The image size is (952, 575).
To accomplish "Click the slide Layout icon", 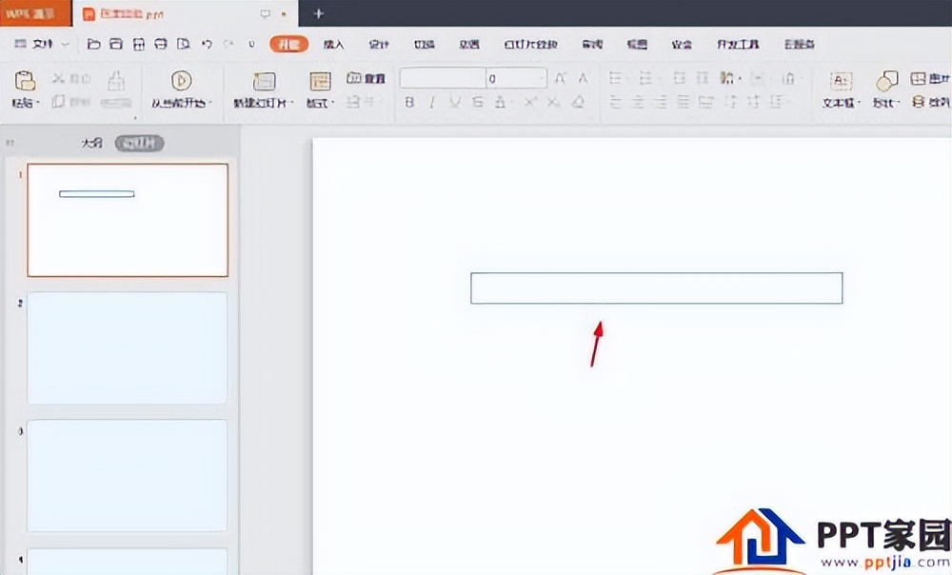I will (320, 81).
